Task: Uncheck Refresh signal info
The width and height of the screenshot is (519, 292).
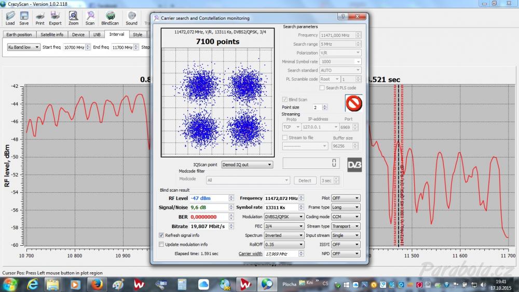Action: tap(161, 235)
